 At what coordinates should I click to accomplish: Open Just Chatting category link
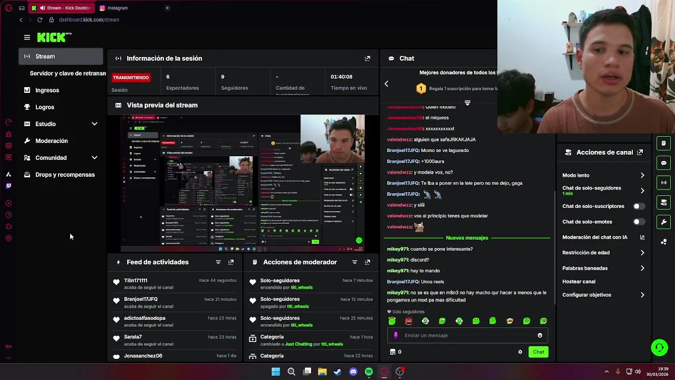click(298, 344)
